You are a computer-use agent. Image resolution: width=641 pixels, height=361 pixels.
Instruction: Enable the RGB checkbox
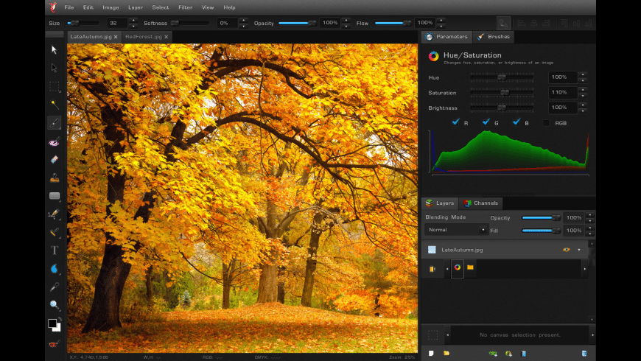[546, 122]
